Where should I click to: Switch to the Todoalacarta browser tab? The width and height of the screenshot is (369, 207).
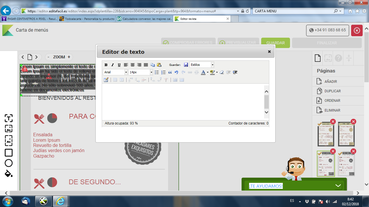pos(86,19)
